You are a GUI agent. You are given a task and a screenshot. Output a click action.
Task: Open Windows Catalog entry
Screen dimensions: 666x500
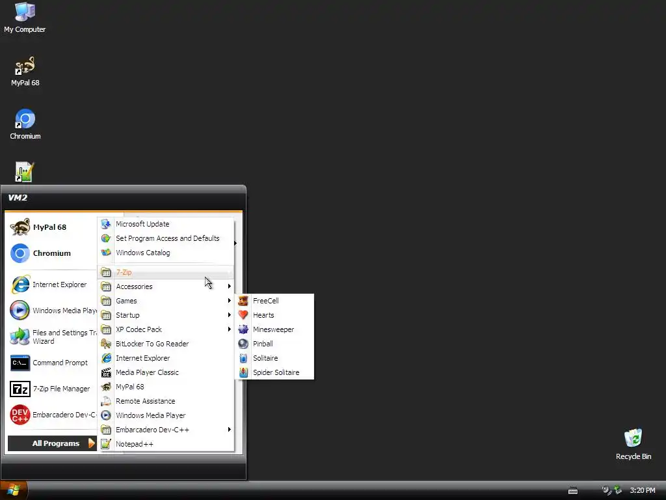[x=166, y=253]
